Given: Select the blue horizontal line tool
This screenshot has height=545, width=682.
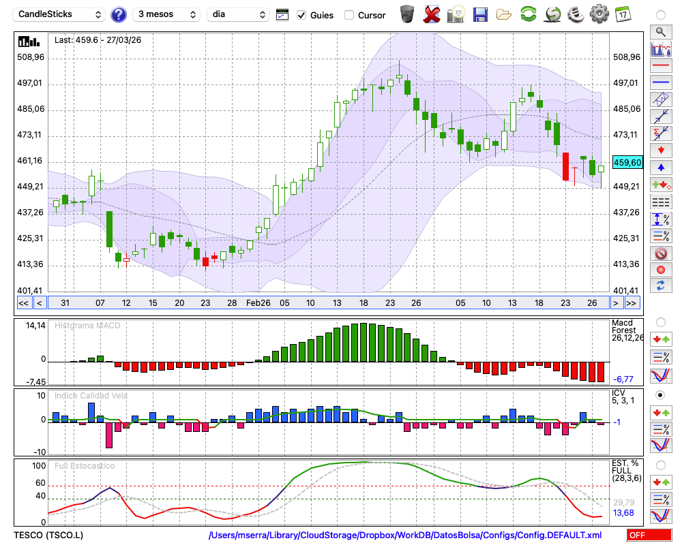Looking at the screenshot, I should (x=660, y=82).
